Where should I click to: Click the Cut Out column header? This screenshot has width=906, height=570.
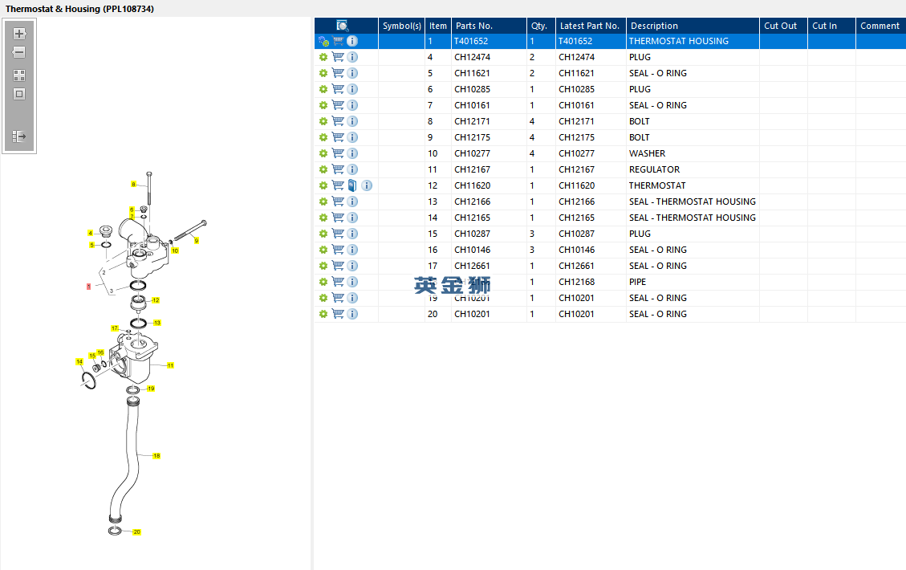click(783, 26)
